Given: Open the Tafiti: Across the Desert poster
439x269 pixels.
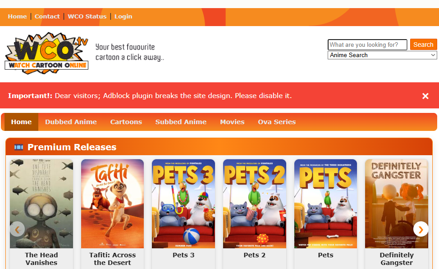Looking at the screenshot, I should 112,203.
